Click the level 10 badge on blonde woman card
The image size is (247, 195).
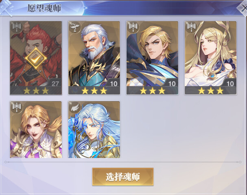[x=230, y=83]
